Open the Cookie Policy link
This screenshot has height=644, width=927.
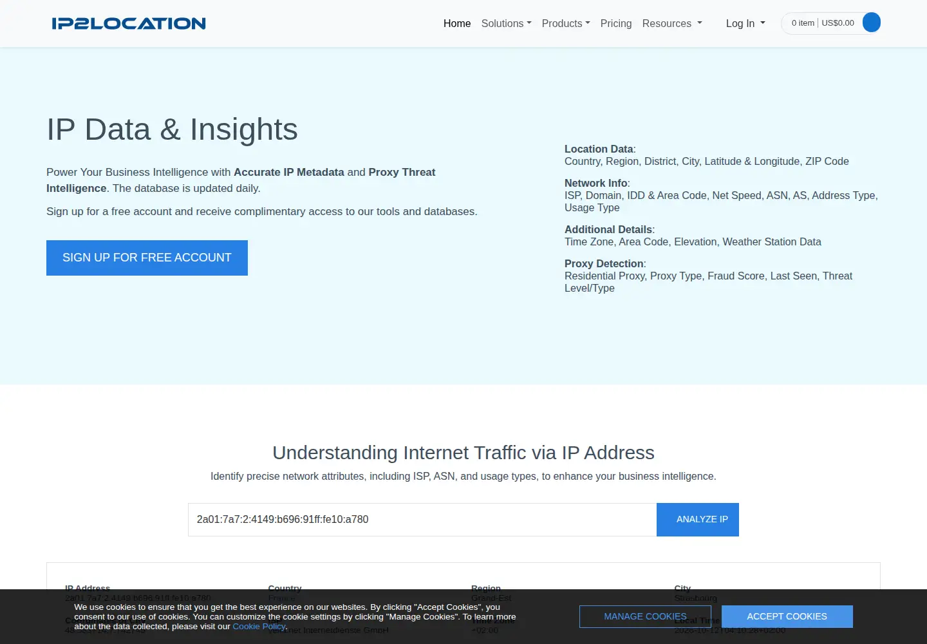pos(258,627)
